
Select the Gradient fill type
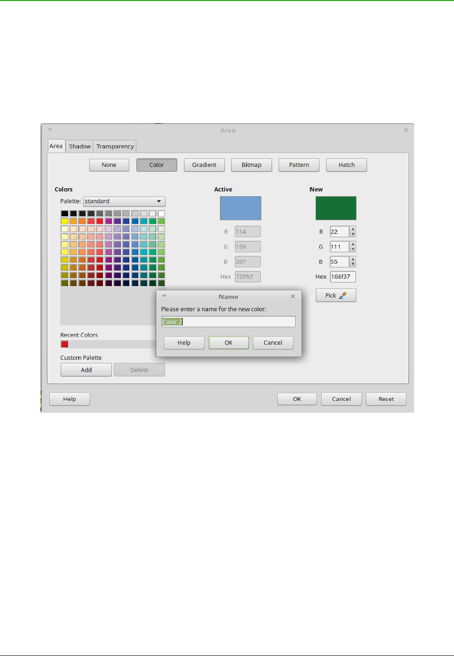(204, 165)
